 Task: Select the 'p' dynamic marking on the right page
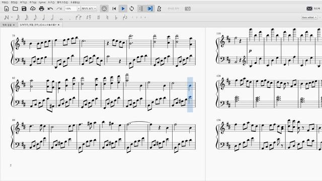tap(251, 51)
